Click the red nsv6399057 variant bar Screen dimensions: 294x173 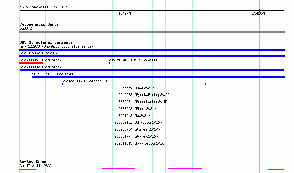[x=31, y=63]
